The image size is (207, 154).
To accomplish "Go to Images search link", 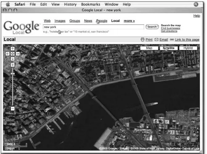I will click(60, 21).
